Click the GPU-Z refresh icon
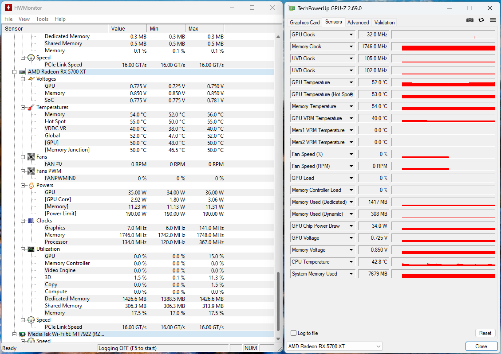This screenshot has height=354, width=501. pos(481,20)
